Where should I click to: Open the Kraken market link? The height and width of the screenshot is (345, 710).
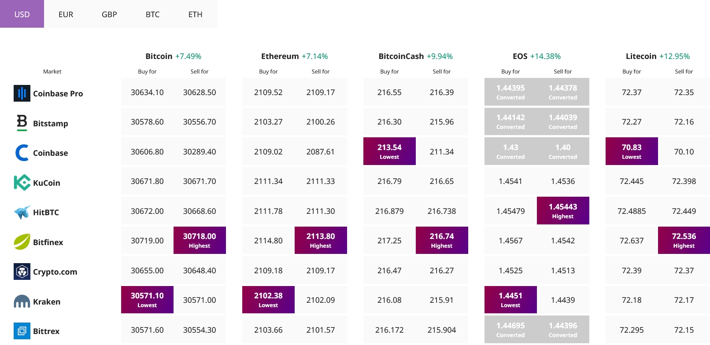pyautogui.click(x=47, y=302)
